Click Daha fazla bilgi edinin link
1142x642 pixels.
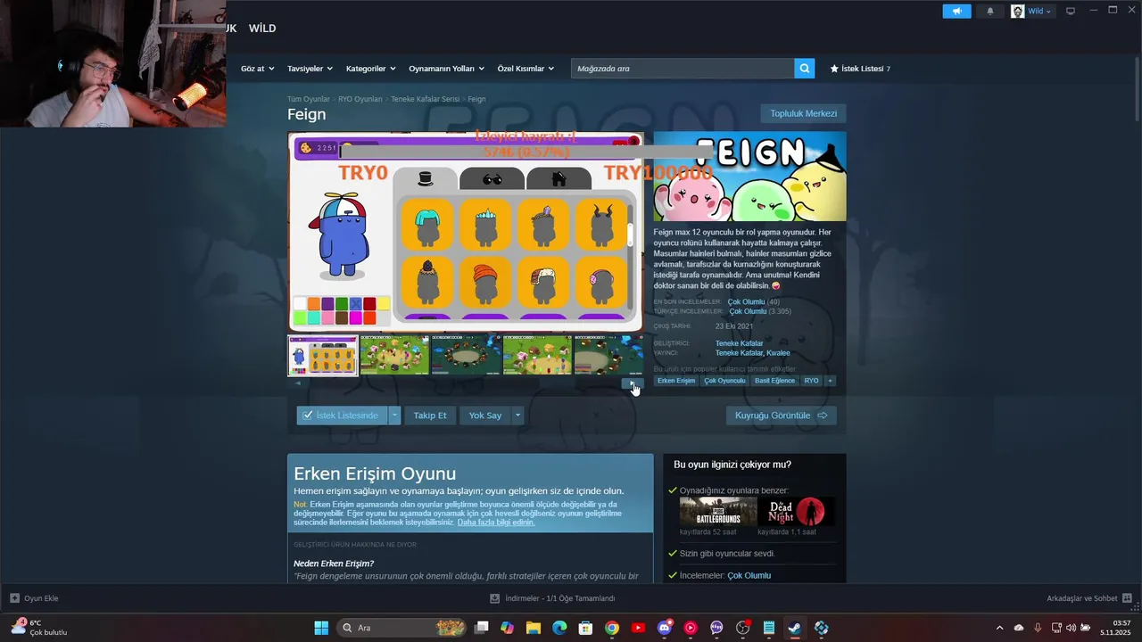click(x=496, y=523)
